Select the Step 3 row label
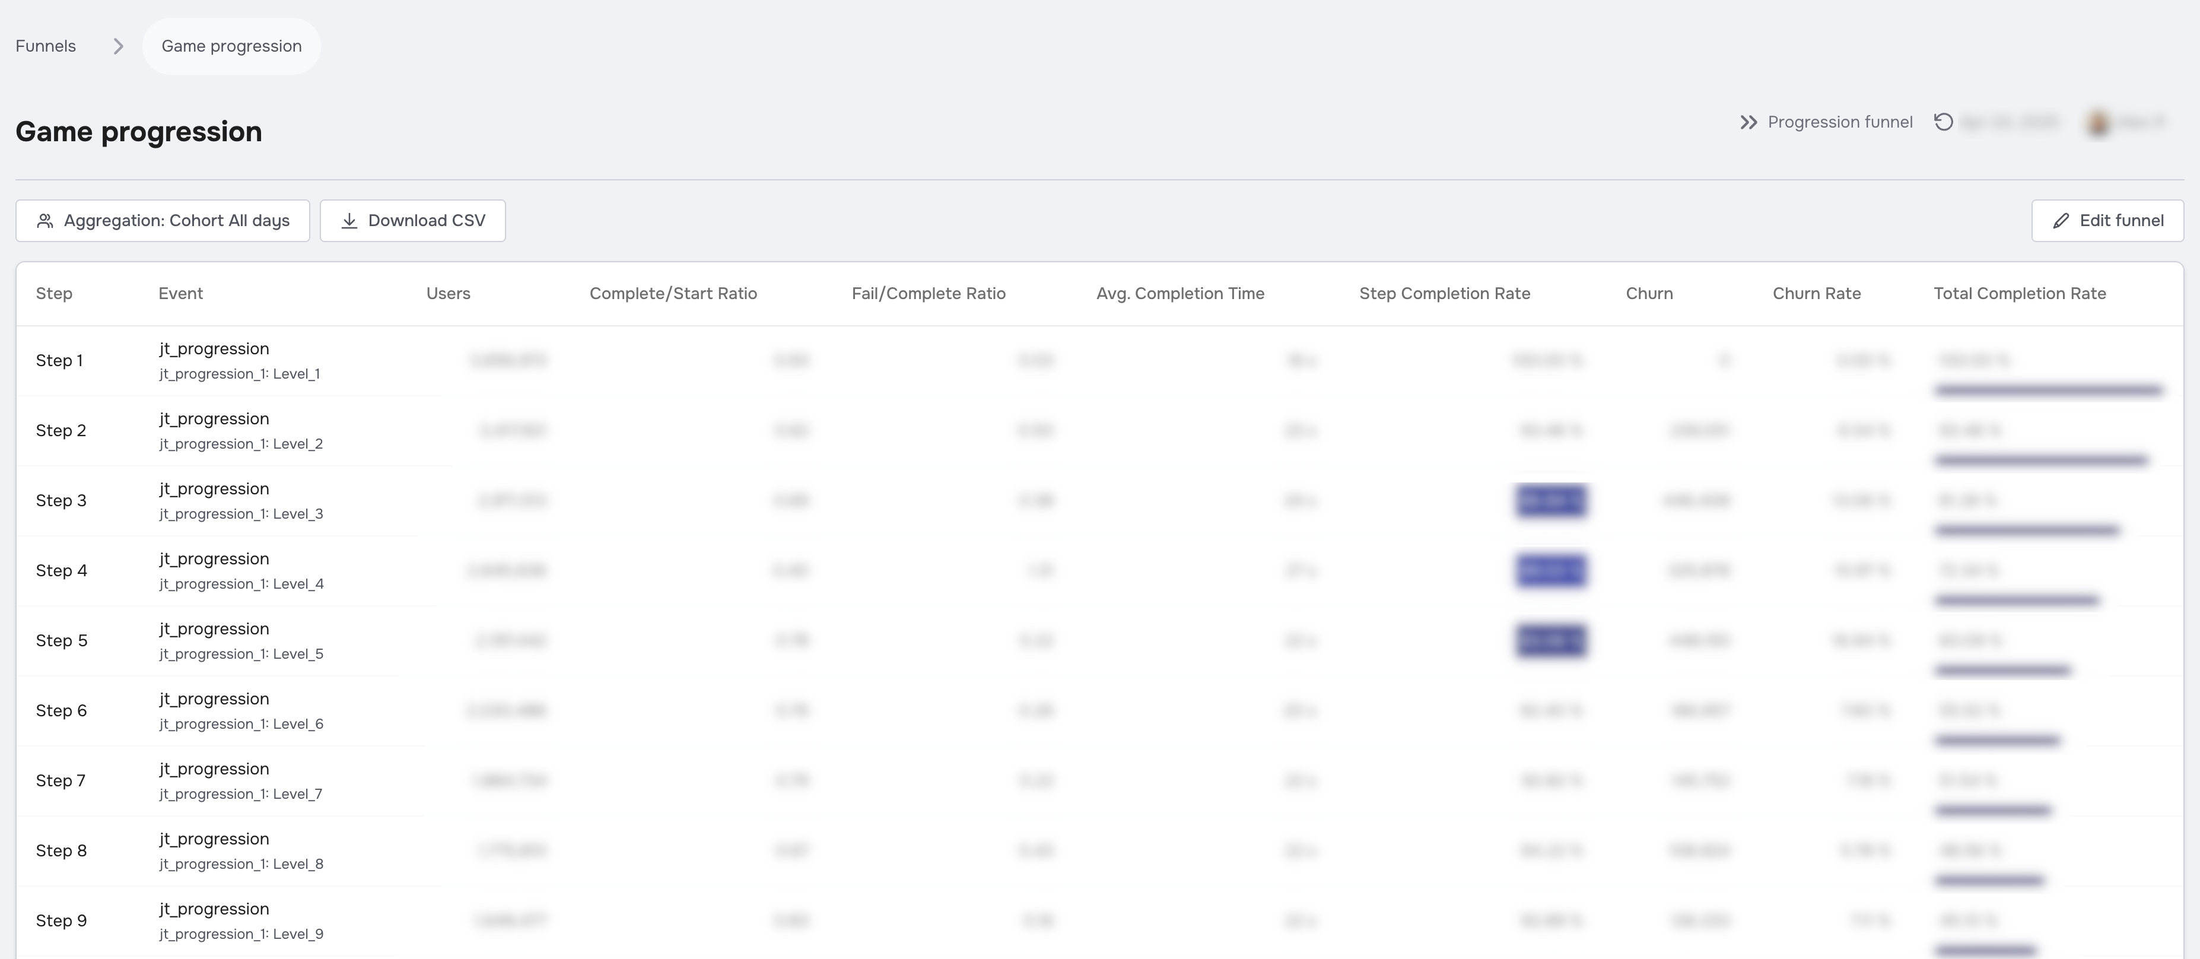The image size is (2200, 959). point(61,500)
